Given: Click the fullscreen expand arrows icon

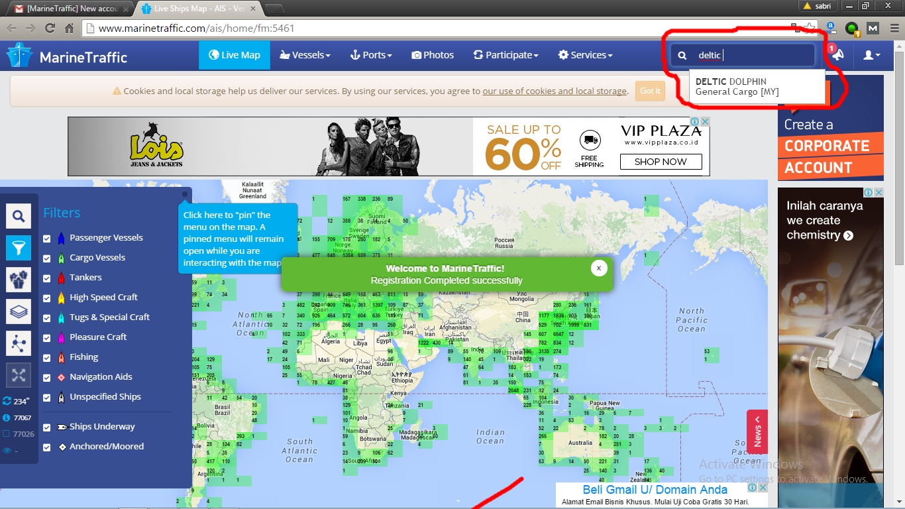Looking at the screenshot, I should [19, 375].
